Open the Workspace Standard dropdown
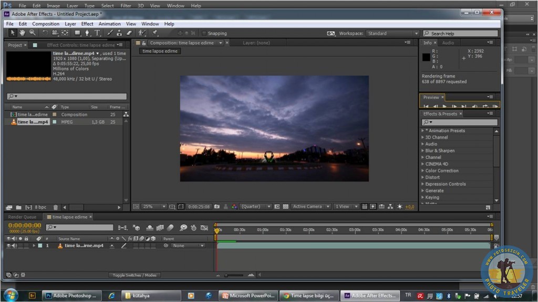Screen dimensions: 538x302 point(392,33)
